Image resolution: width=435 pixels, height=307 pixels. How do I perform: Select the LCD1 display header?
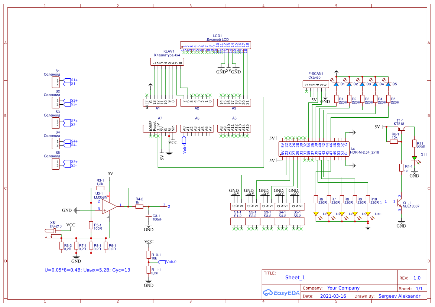coord(215,45)
